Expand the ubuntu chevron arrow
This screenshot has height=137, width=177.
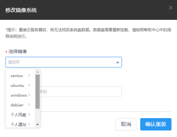click(29, 85)
